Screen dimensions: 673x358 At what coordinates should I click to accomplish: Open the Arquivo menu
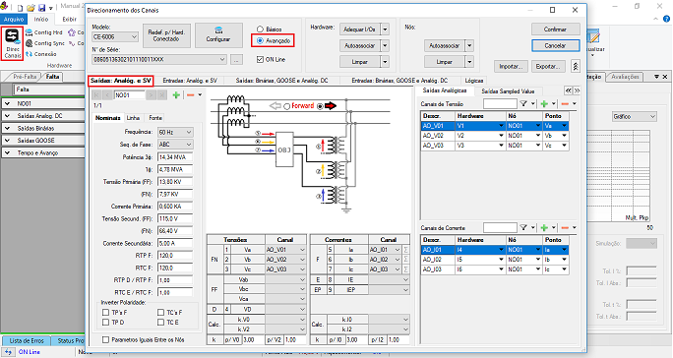pos(14,19)
